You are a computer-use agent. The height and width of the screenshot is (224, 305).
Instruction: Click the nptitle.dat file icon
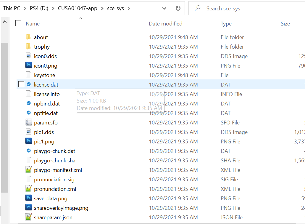29,113
